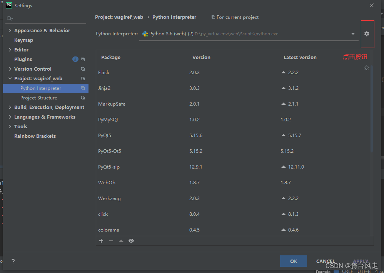Click the copy icon beside Project: wsgiref_web
Screen dimensions: 384x273
[83, 78]
